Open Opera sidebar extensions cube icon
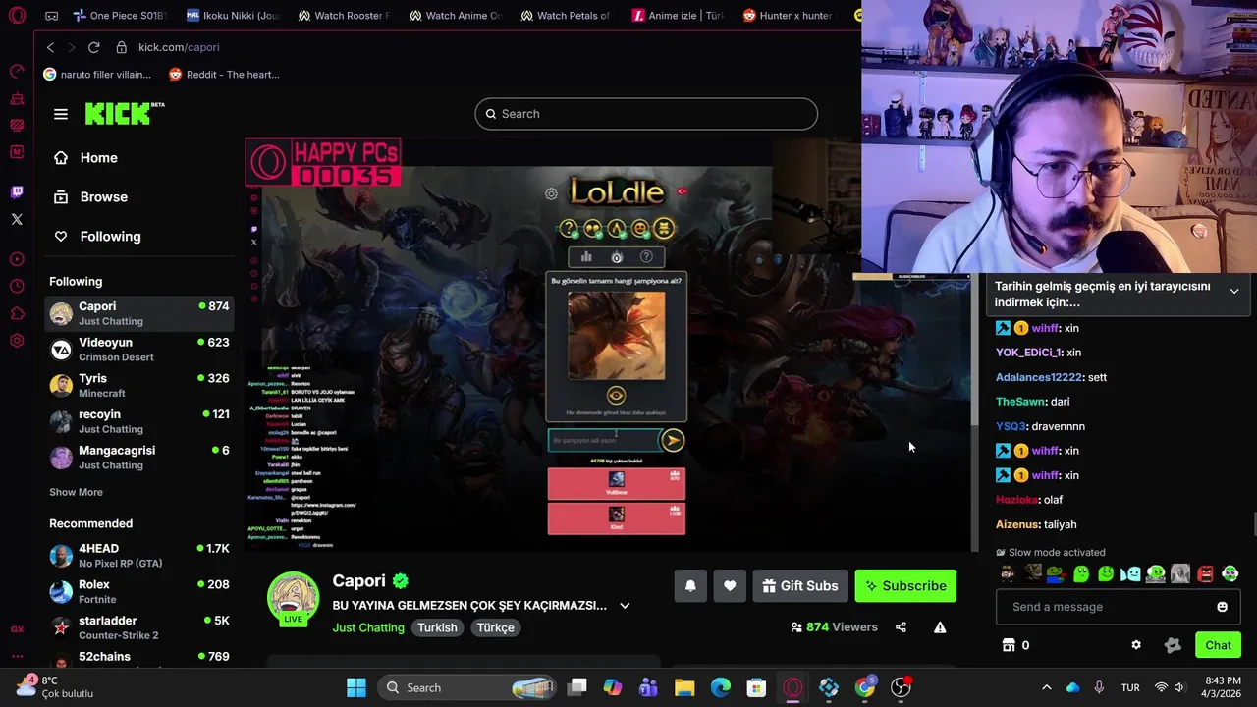 (17, 313)
